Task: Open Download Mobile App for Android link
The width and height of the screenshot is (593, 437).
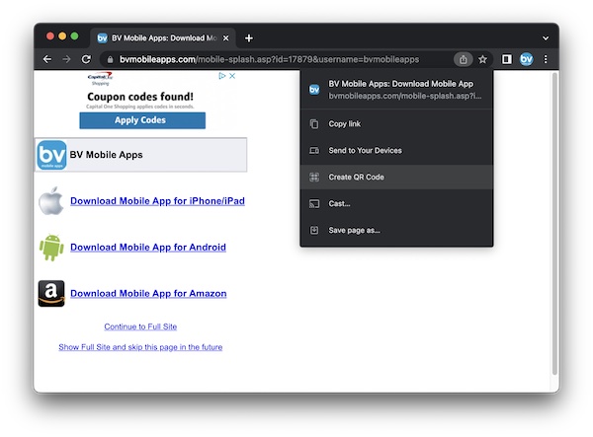Action: coord(148,248)
